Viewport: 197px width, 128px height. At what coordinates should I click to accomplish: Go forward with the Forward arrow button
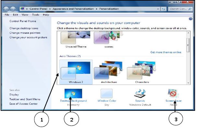pyautogui.click(x=13, y=9)
